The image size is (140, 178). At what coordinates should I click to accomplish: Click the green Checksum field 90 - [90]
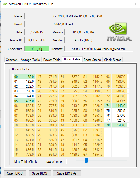(36, 49)
